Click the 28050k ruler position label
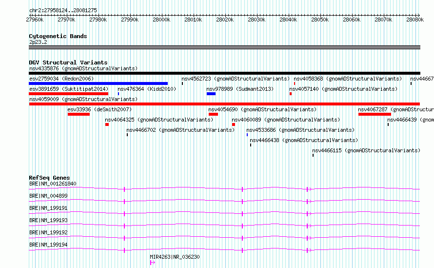This screenshot has height=268, width=434. click(320, 20)
